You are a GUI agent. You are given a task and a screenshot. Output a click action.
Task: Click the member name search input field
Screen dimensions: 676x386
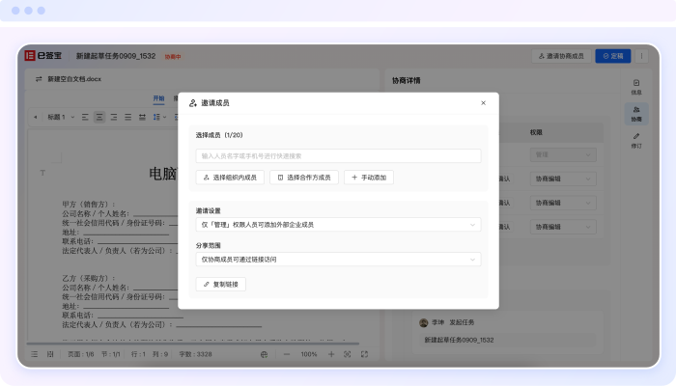[x=338, y=155]
